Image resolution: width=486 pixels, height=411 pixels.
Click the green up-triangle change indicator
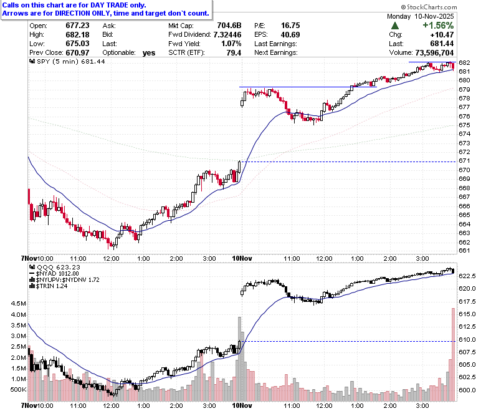tap(395, 26)
